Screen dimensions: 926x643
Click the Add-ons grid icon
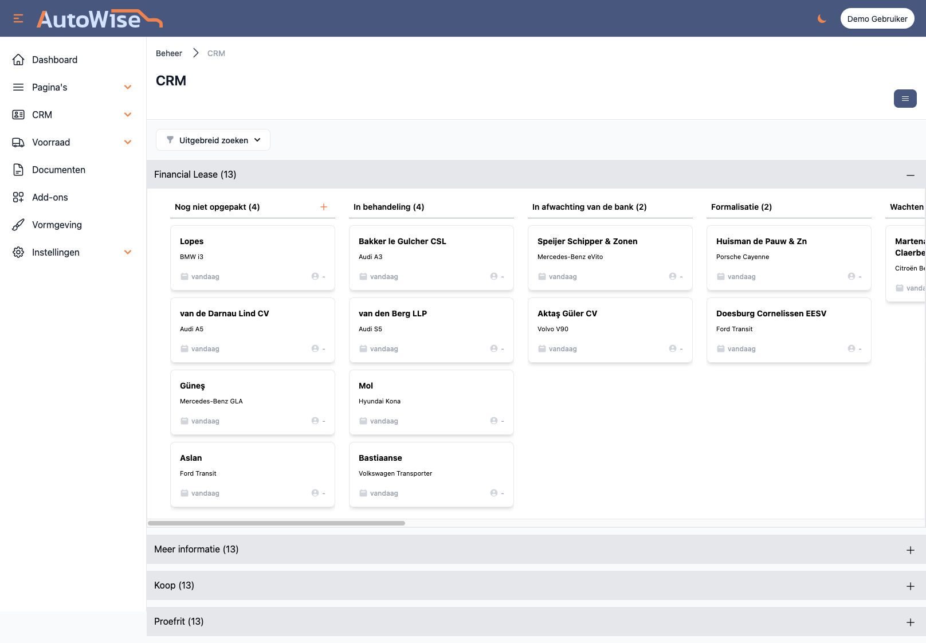18,197
